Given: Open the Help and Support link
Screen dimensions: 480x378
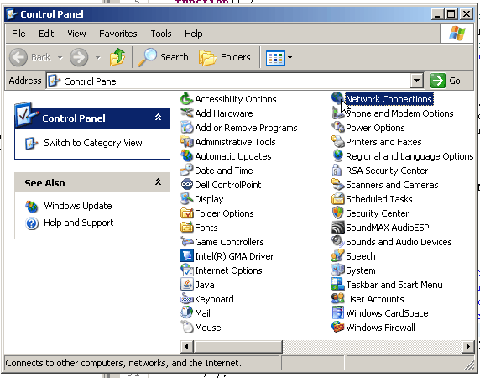Looking at the screenshot, I should click(78, 223).
